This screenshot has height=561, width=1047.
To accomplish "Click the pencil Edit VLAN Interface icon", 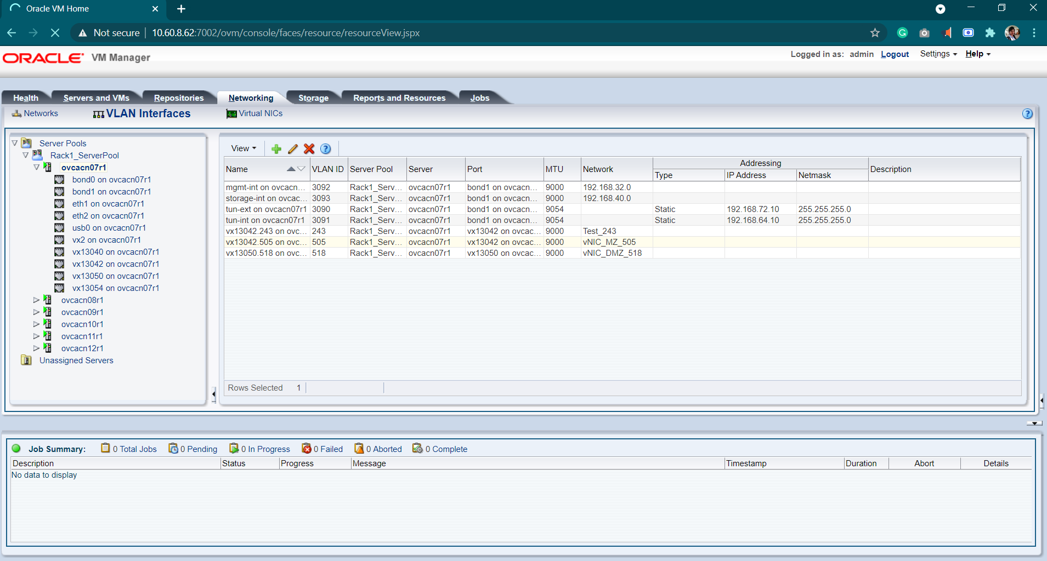I will pos(293,148).
